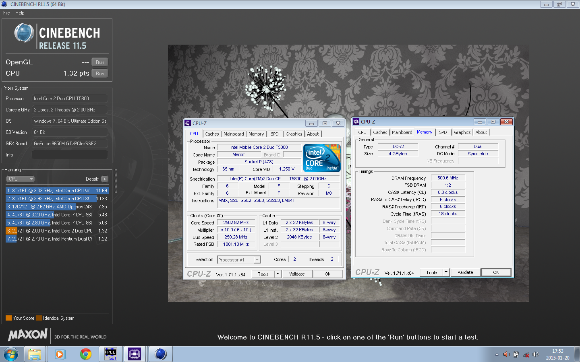Click left CPU-Z window title icon
This screenshot has height=362, width=580.
click(x=188, y=123)
